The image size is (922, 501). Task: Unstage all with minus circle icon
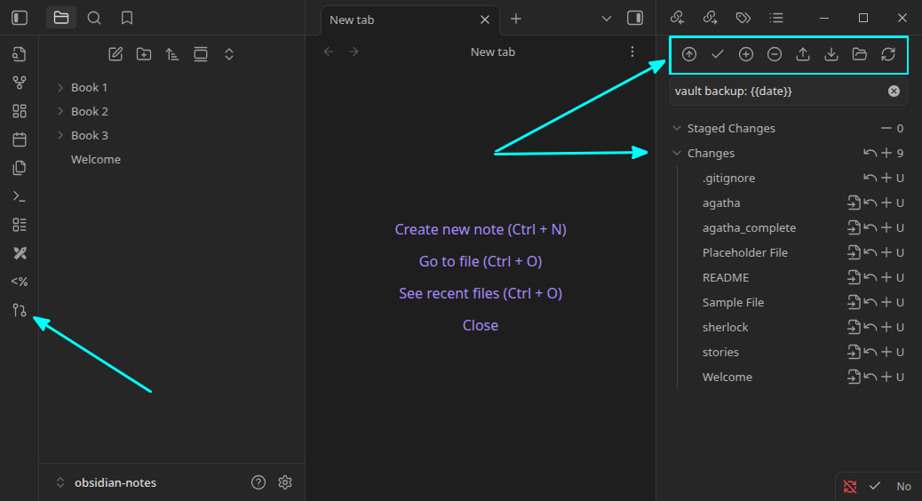pyautogui.click(x=775, y=54)
